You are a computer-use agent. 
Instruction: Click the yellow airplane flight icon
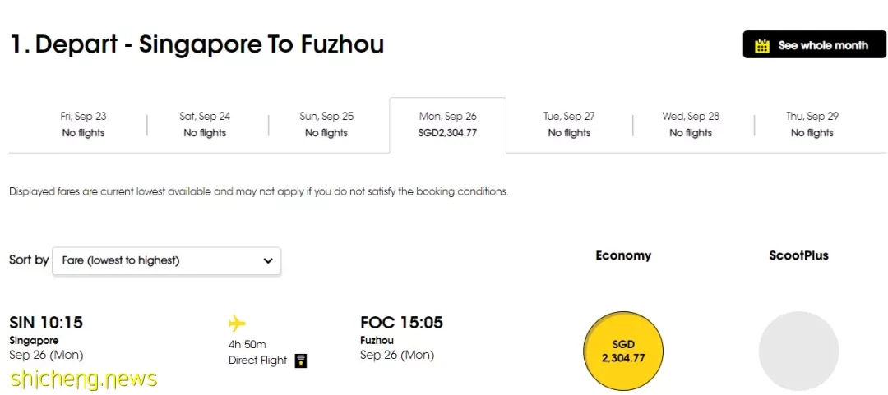tap(237, 324)
